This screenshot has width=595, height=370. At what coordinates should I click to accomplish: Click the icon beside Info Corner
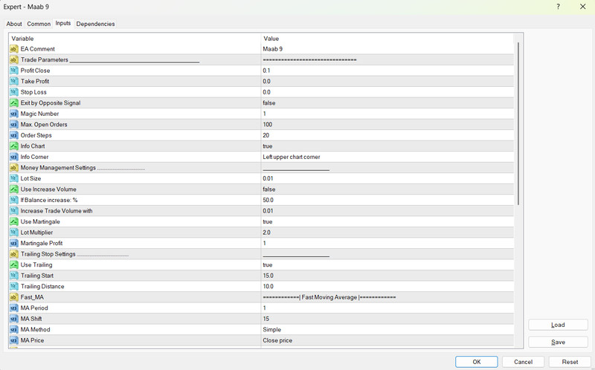[13, 157]
